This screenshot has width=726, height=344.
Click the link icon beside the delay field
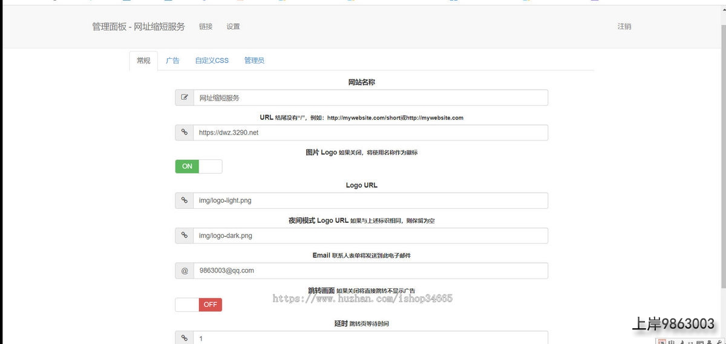[185, 338]
